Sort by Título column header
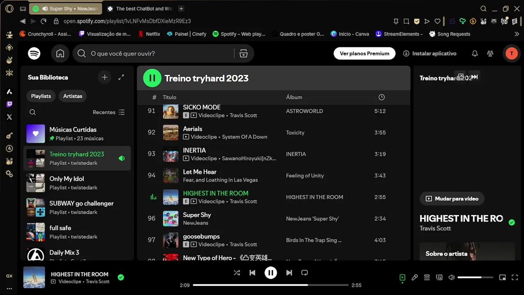 point(169,97)
